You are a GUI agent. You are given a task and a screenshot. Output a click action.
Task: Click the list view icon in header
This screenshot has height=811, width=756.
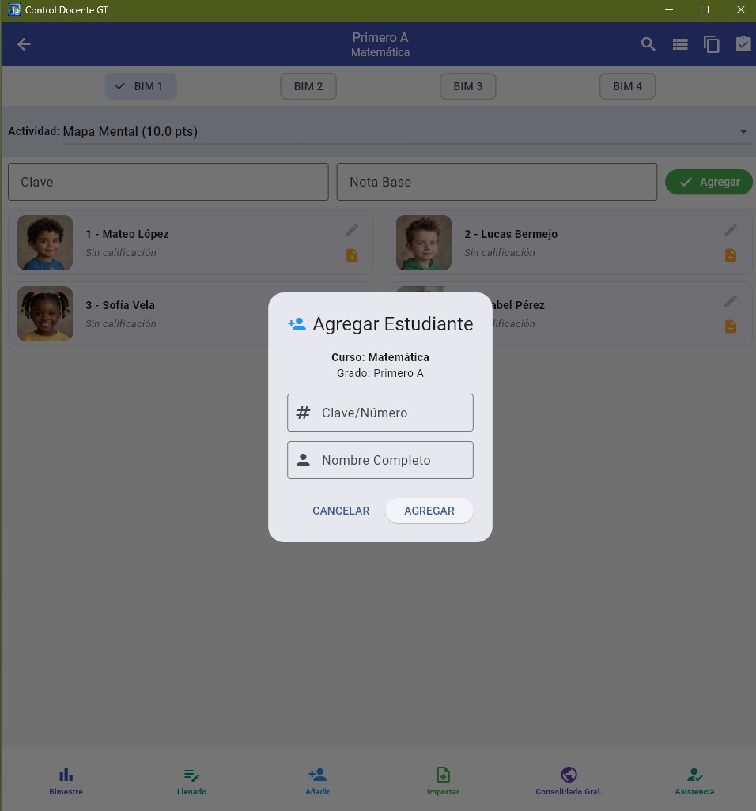tap(680, 44)
